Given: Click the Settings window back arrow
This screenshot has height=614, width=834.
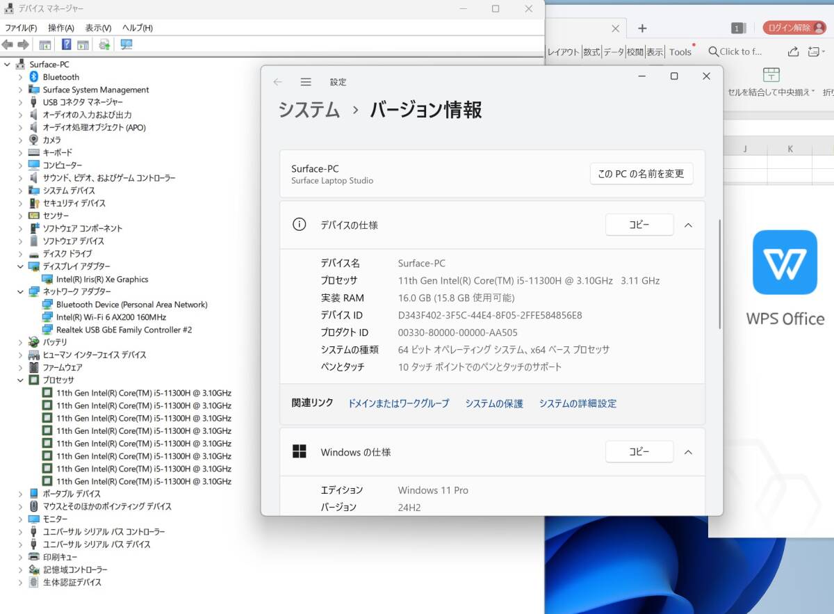Looking at the screenshot, I should (x=278, y=82).
